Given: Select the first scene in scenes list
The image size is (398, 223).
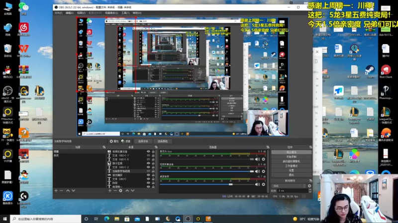Looking at the screenshot, I should [80, 152].
